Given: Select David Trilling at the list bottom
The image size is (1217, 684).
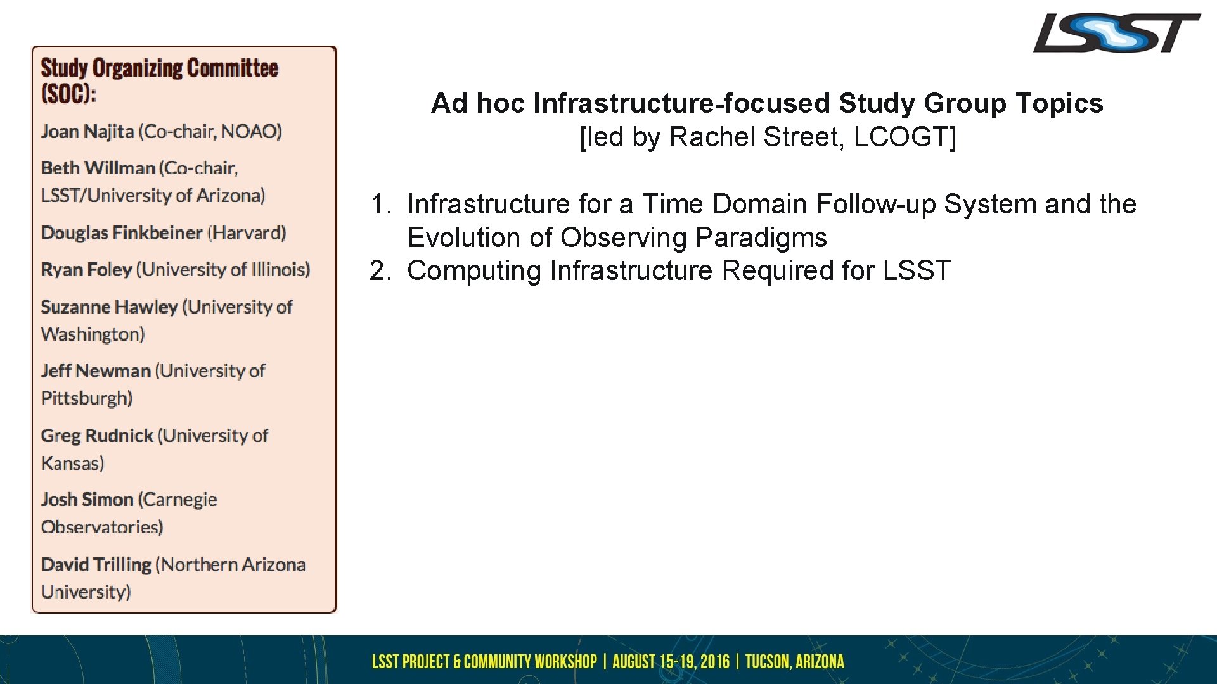Looking at the screenshot, I should 96,564.
